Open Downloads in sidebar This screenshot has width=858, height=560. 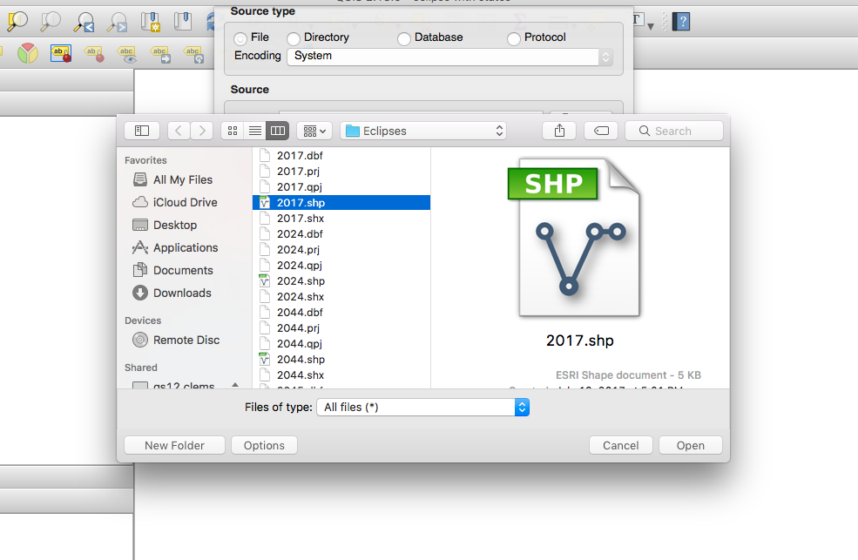click(x=182, y=293)
